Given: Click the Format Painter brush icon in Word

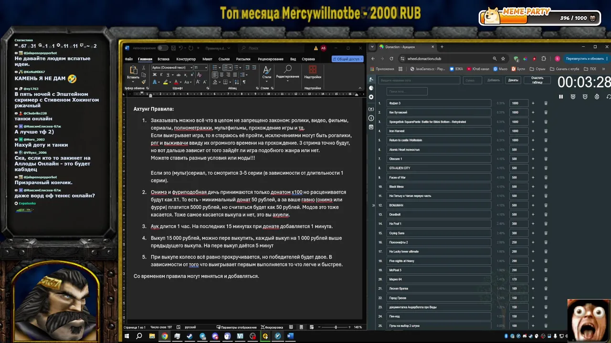Looking at the screenshot, I should [144, 82].
